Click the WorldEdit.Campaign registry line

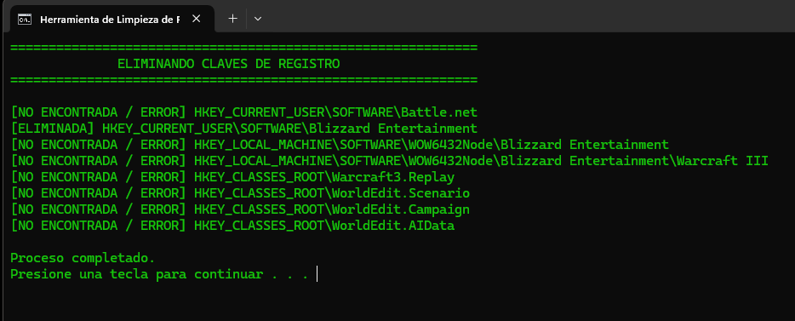pos(240,210)
